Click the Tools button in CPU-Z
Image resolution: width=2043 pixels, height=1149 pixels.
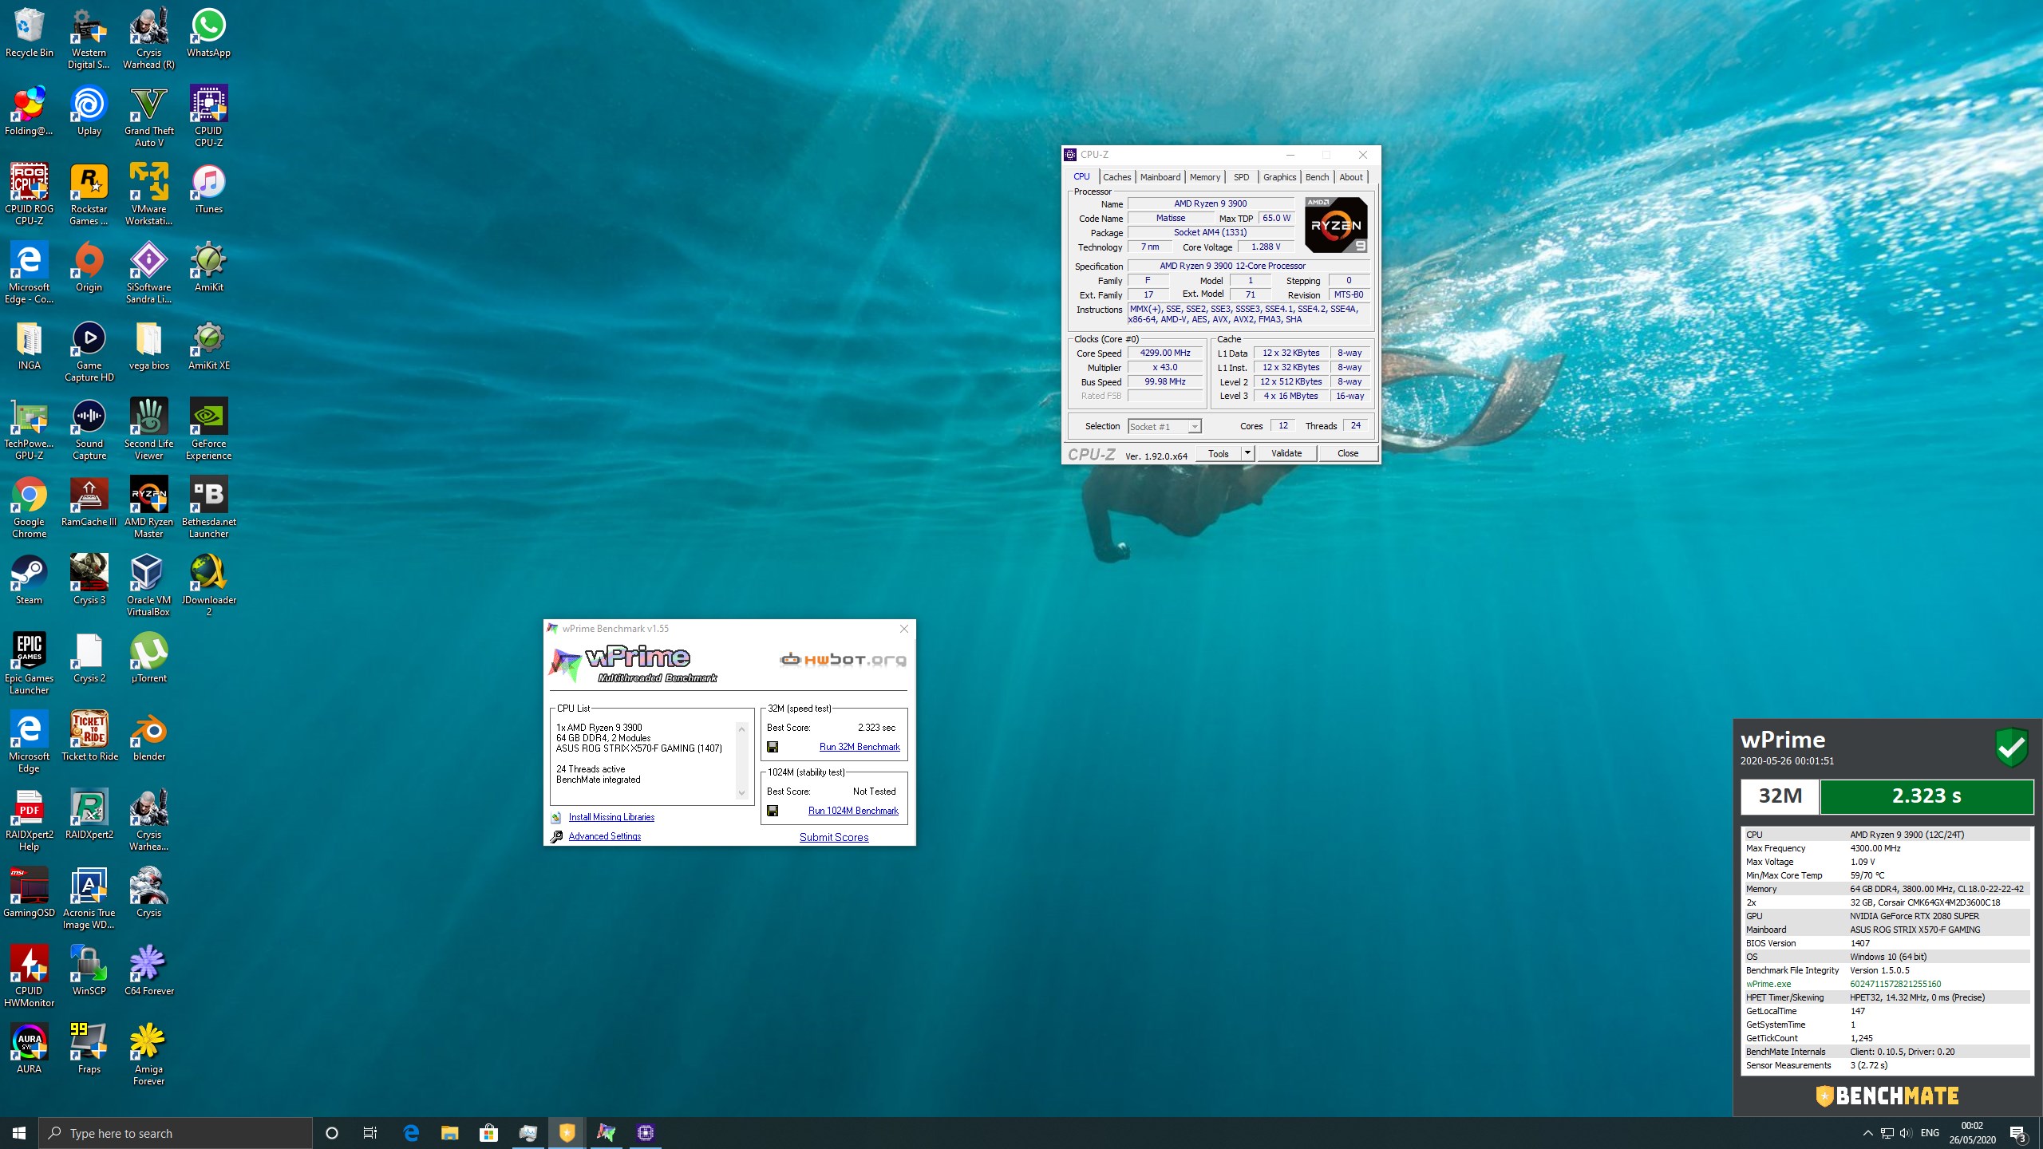(x=1219, y=453)
